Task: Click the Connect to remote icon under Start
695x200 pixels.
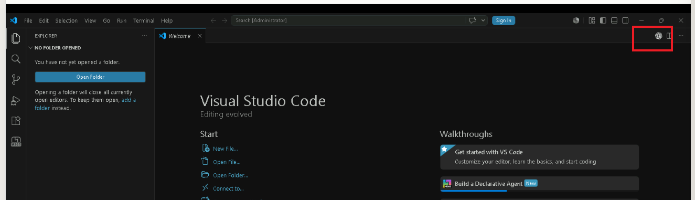Action: (x=206, y=188)
